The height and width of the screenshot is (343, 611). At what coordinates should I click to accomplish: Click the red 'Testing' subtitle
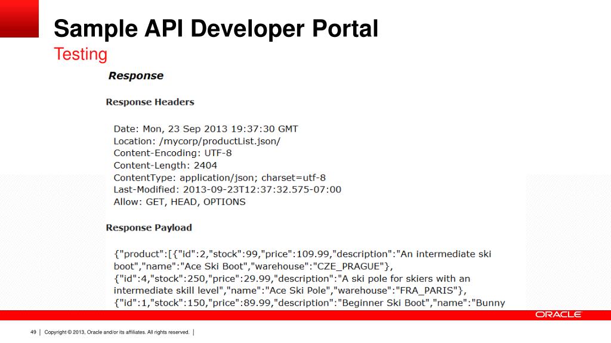click(x=81, y=54)
